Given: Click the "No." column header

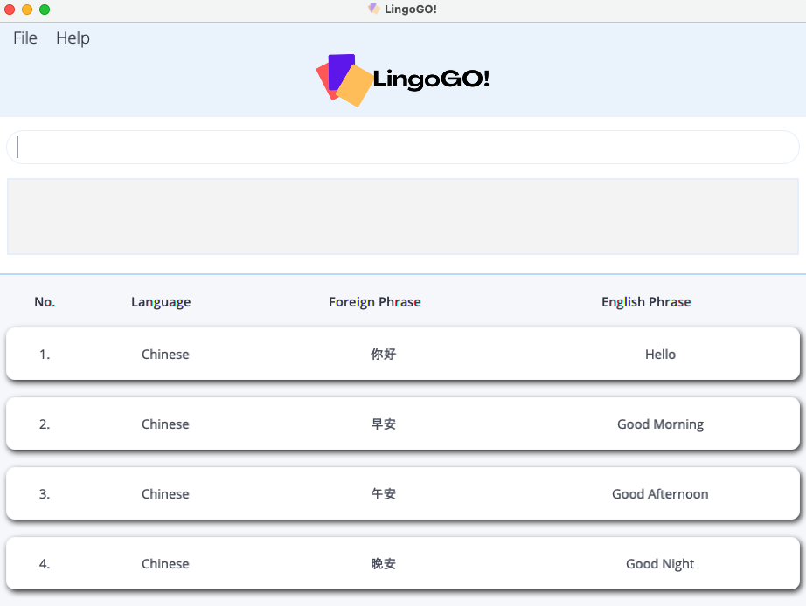Looking at the screenshot, I should [45, 302].
